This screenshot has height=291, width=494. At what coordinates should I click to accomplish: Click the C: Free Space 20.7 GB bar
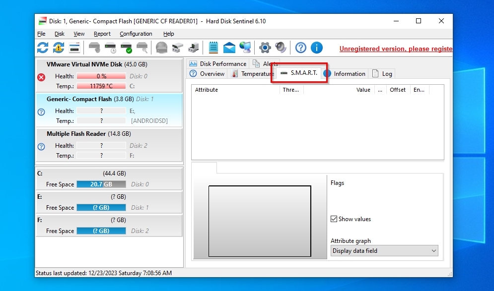(101, 184)
